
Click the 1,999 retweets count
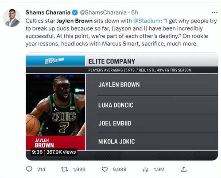(79, 170)
